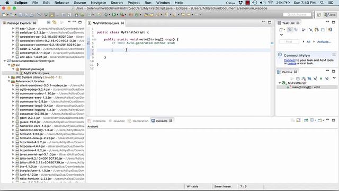This screenshot has width=339, height=191.
Task: Click Sort icon in Outline panel
Action: click(304, 79)
